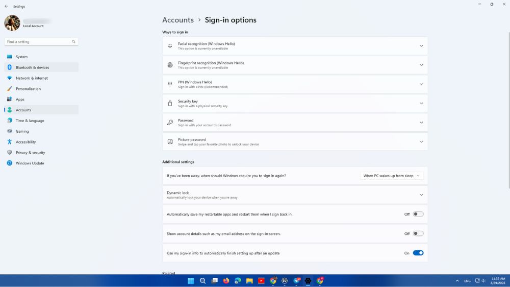The width and height of the screenshot is (510, 287).
Task: Open File Explorer folder icon on taskbar
Action: [x=249, y=281]
